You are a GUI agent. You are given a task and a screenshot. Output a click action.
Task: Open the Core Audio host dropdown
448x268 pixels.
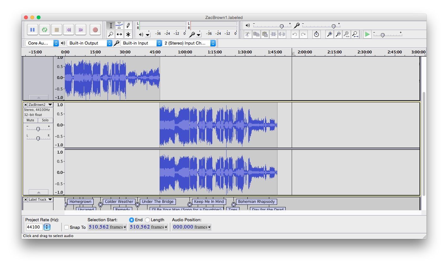tap(42, 43)
